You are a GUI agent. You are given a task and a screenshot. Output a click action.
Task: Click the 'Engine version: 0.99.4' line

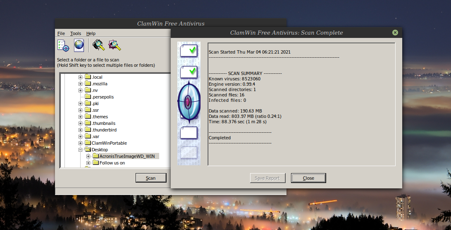point(232,84)
